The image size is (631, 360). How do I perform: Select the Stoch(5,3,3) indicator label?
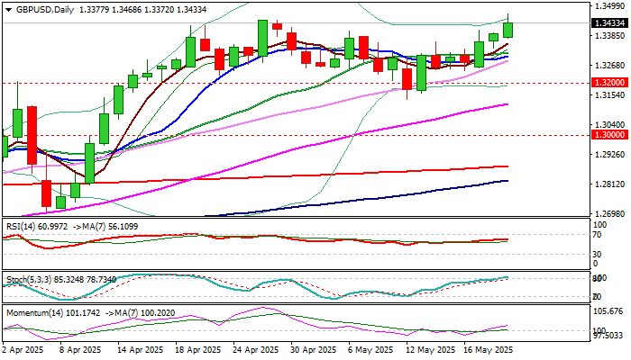pyautogui.click(x=29, y=279)
